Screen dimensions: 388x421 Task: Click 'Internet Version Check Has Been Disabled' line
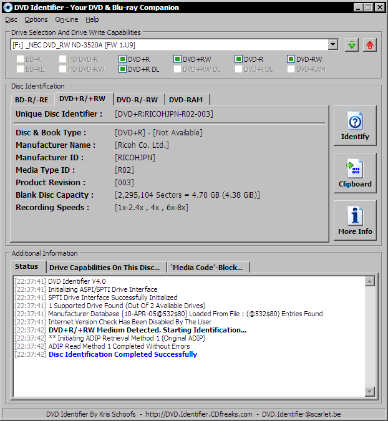(130, 322)
